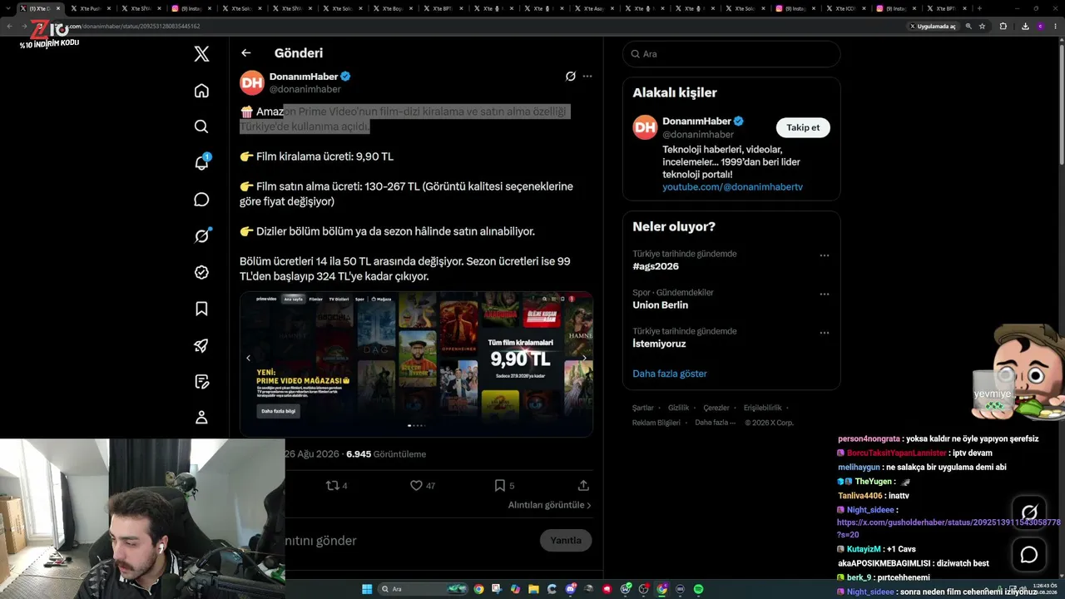Open Bookmarks icon in the left sidebar
The width and height of the screenshot is (1065, 599).
(201, 309)
